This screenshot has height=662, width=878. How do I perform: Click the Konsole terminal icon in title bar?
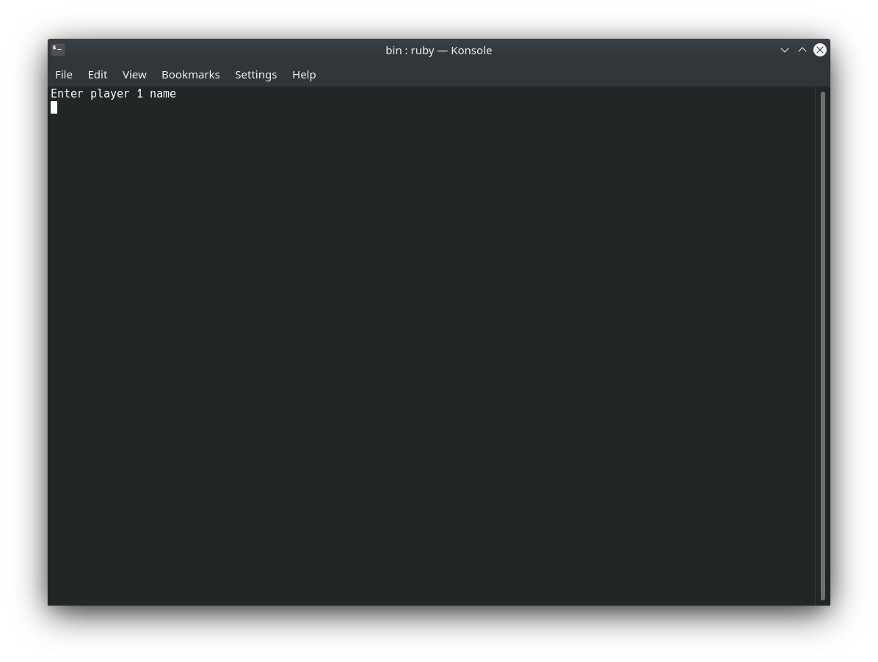[58, 50]
